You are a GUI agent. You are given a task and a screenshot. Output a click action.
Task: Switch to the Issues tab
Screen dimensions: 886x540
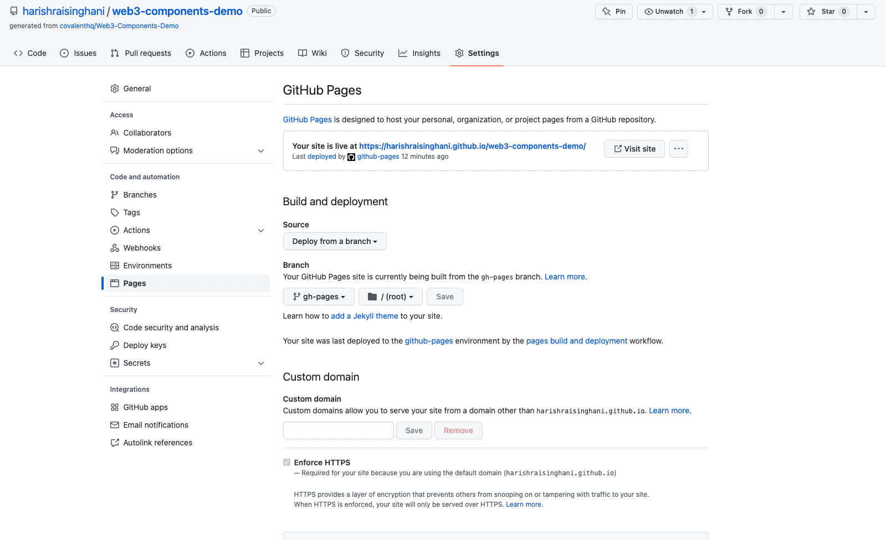pyautogui.click(x=78, y=53)
